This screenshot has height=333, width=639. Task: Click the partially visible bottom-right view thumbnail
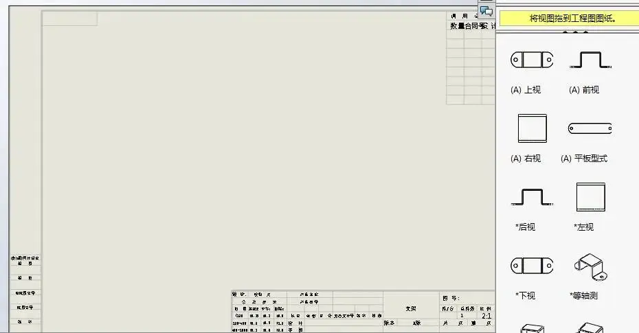590,328
